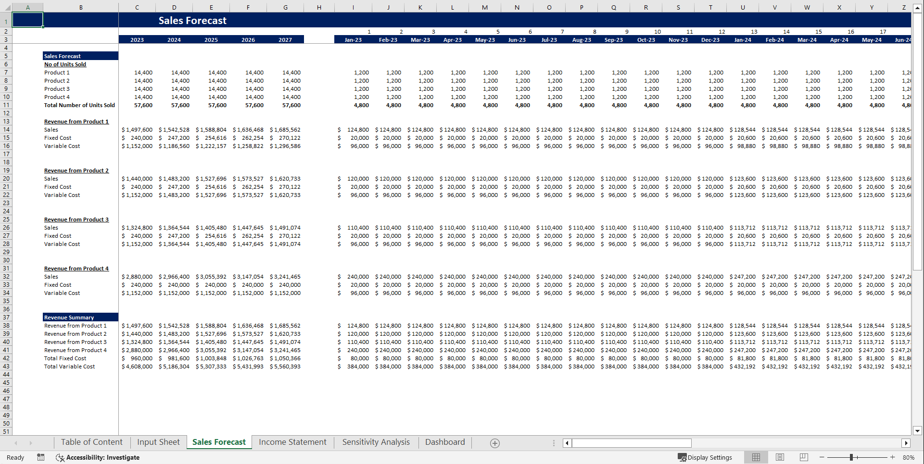Select column header H
924x464 pixels.
click(319, 7)
